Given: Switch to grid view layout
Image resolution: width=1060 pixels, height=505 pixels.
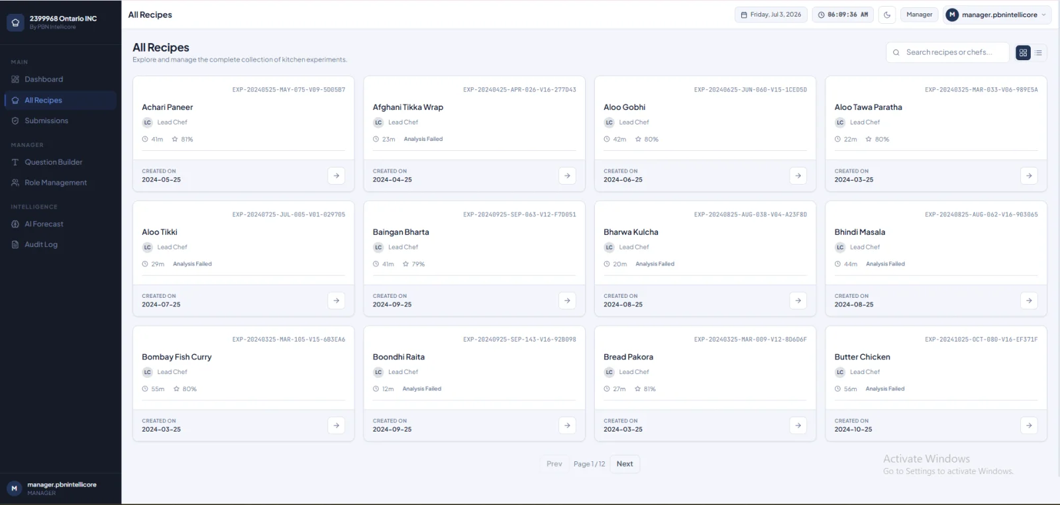Looking at the screenshot, I should [x=1024, y=52].
